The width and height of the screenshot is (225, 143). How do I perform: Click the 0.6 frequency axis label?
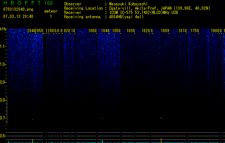3,136
